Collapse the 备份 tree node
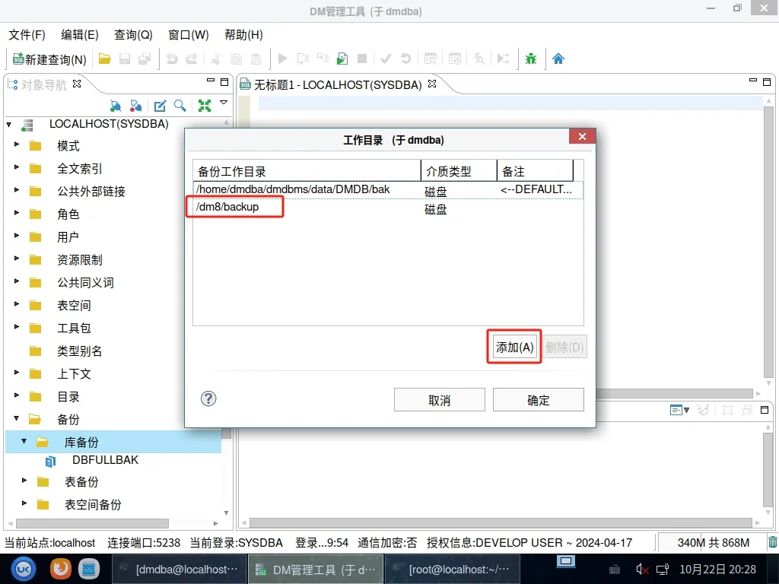Screen dimensions: 779x584 pyautogui.click(x=17, y=418)
